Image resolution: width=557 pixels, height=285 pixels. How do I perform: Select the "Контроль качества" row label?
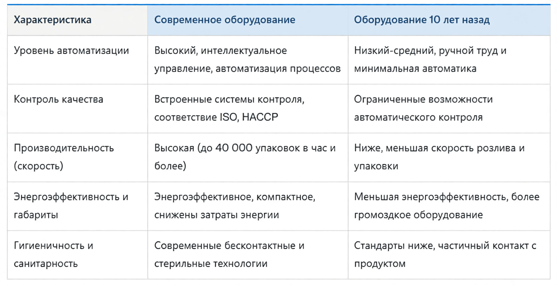tap(58, 100)
